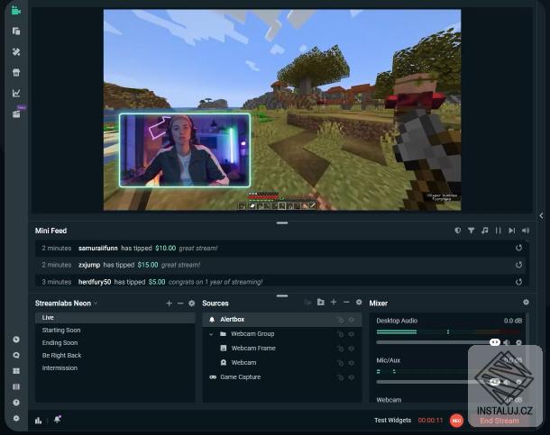The height and width of the screenshot is (435, 550).
Task: Open the chat bubble icon in sidebar
Action: [16, 355]
